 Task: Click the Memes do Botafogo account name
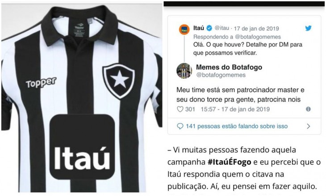pyautogui.click(x=229, y=67)
